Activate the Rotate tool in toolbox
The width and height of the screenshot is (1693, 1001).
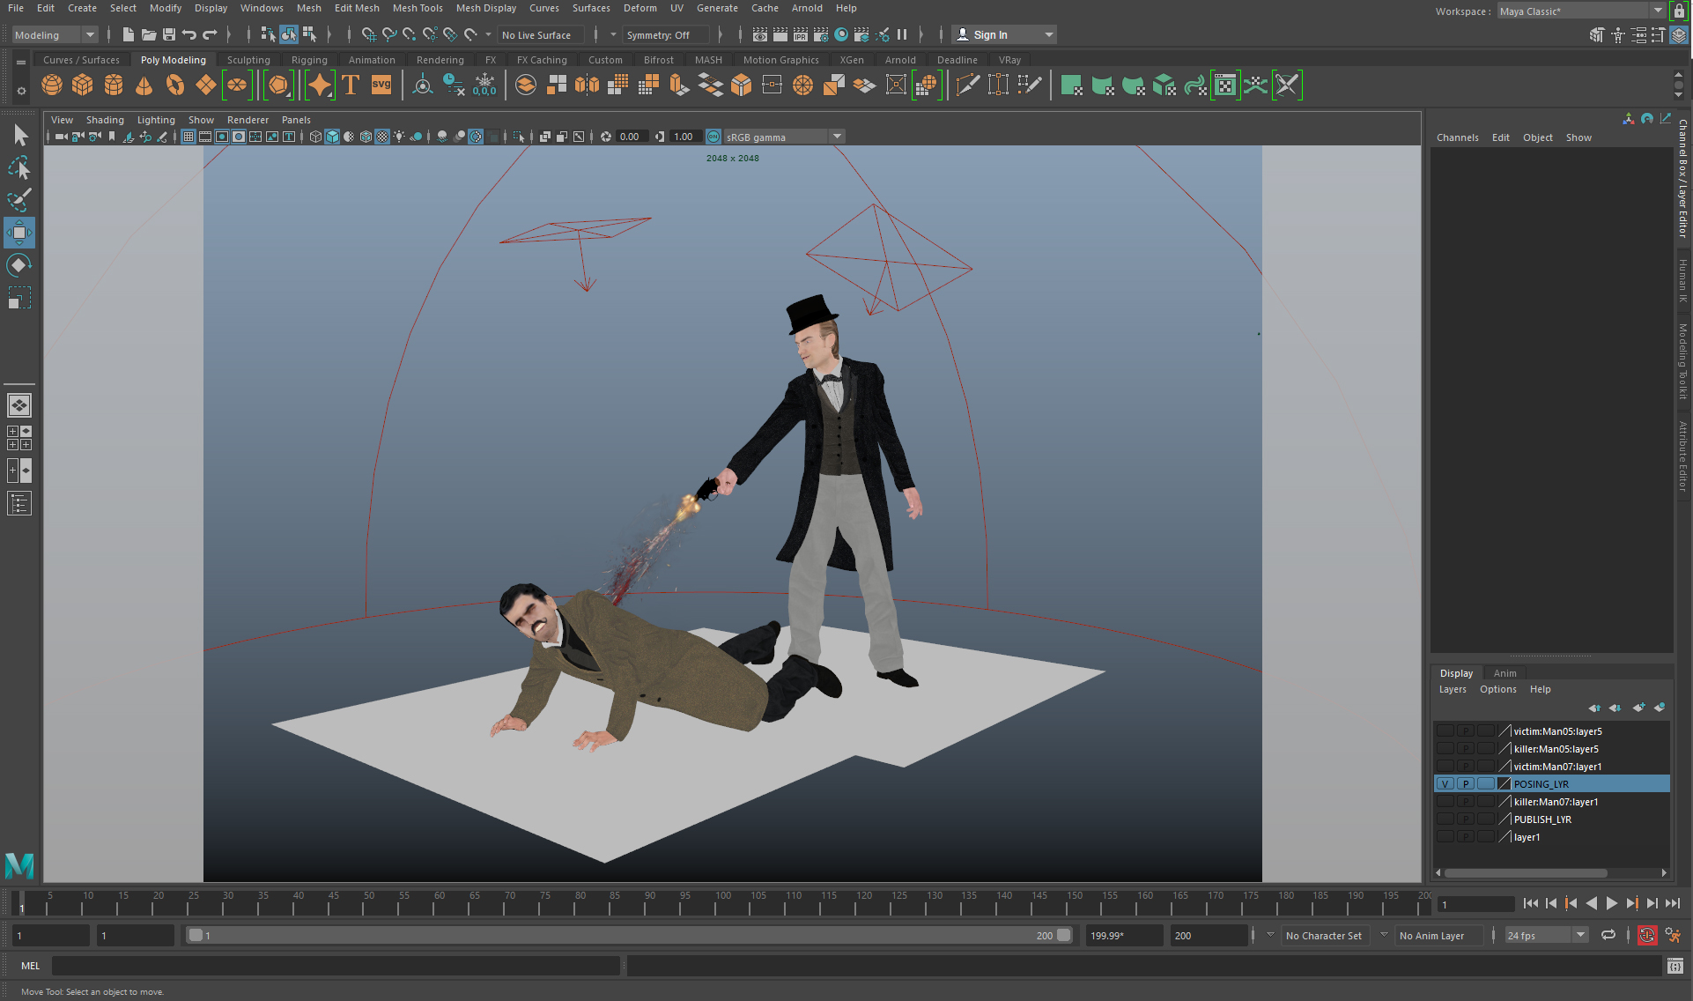tap(18, 265)
